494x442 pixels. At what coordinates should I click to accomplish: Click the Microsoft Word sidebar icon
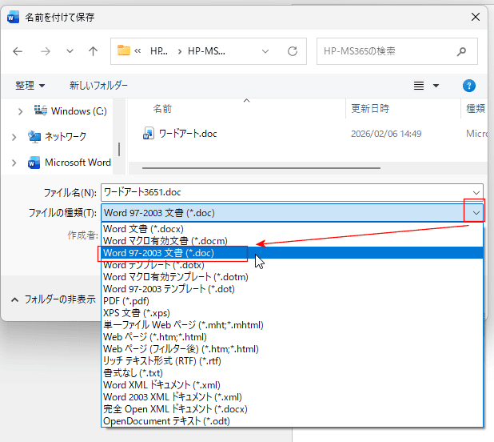34,163
